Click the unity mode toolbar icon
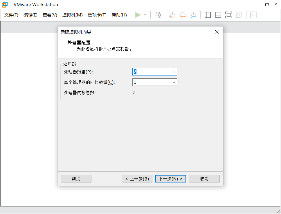Viewport: 281px width, 214px height. 239,15
